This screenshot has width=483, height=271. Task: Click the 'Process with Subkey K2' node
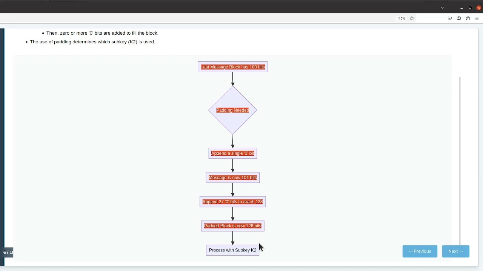point(232,250)
